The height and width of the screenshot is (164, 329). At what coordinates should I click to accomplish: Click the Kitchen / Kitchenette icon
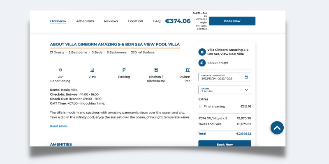pos(156,70)
